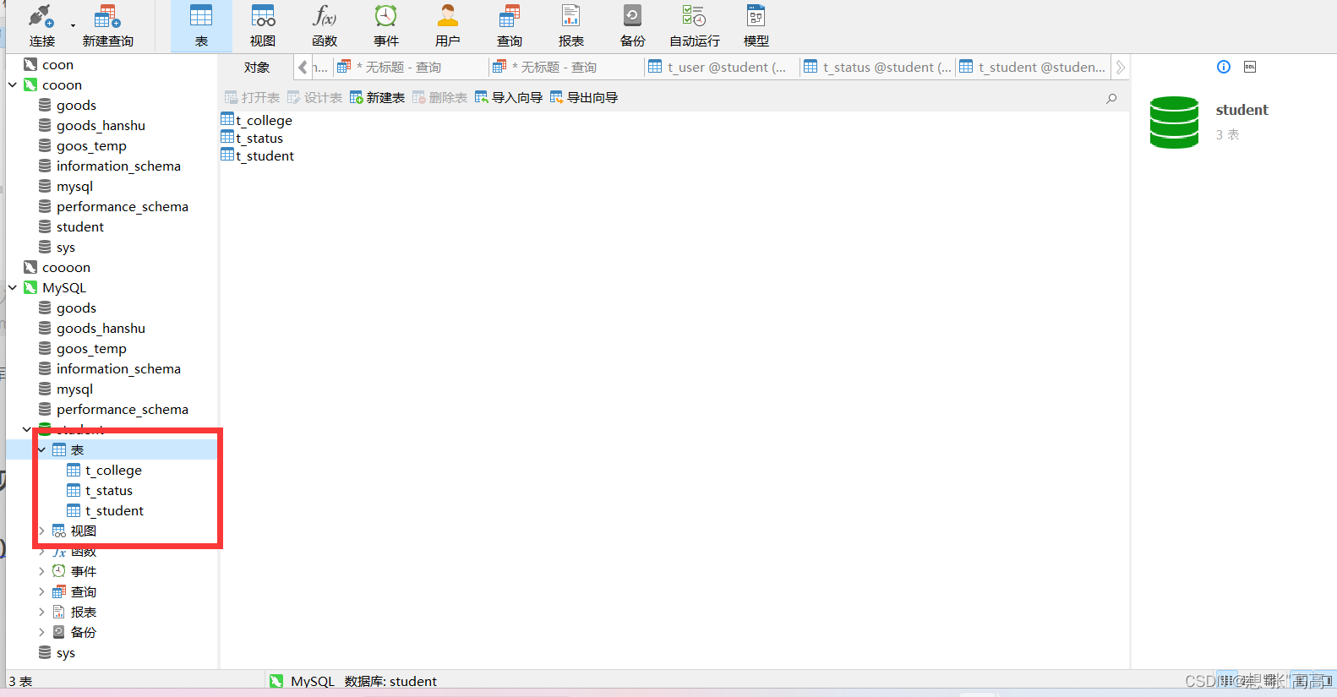Open the 备份 backup toolbar icon
This screenshot has width=1337, height=697.
click(633, 25)
